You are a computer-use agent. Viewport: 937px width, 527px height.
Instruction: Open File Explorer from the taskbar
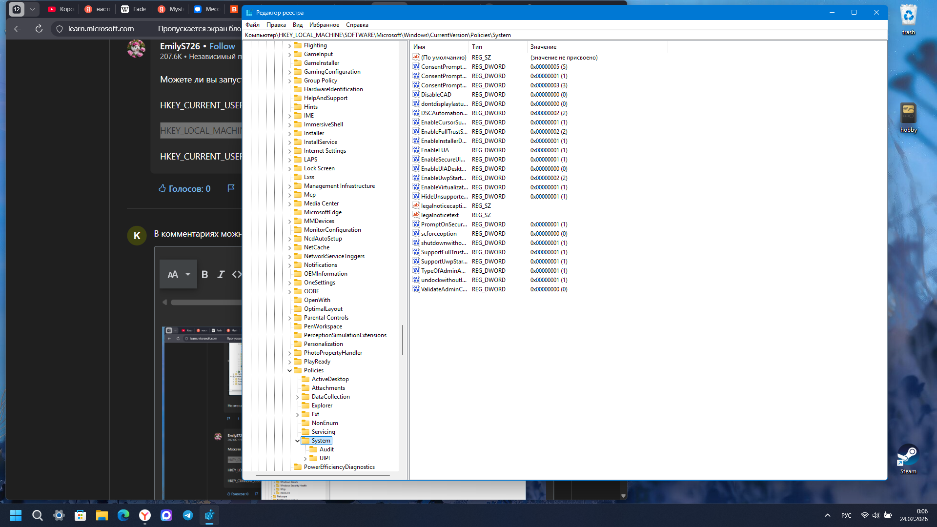point(102,515)
